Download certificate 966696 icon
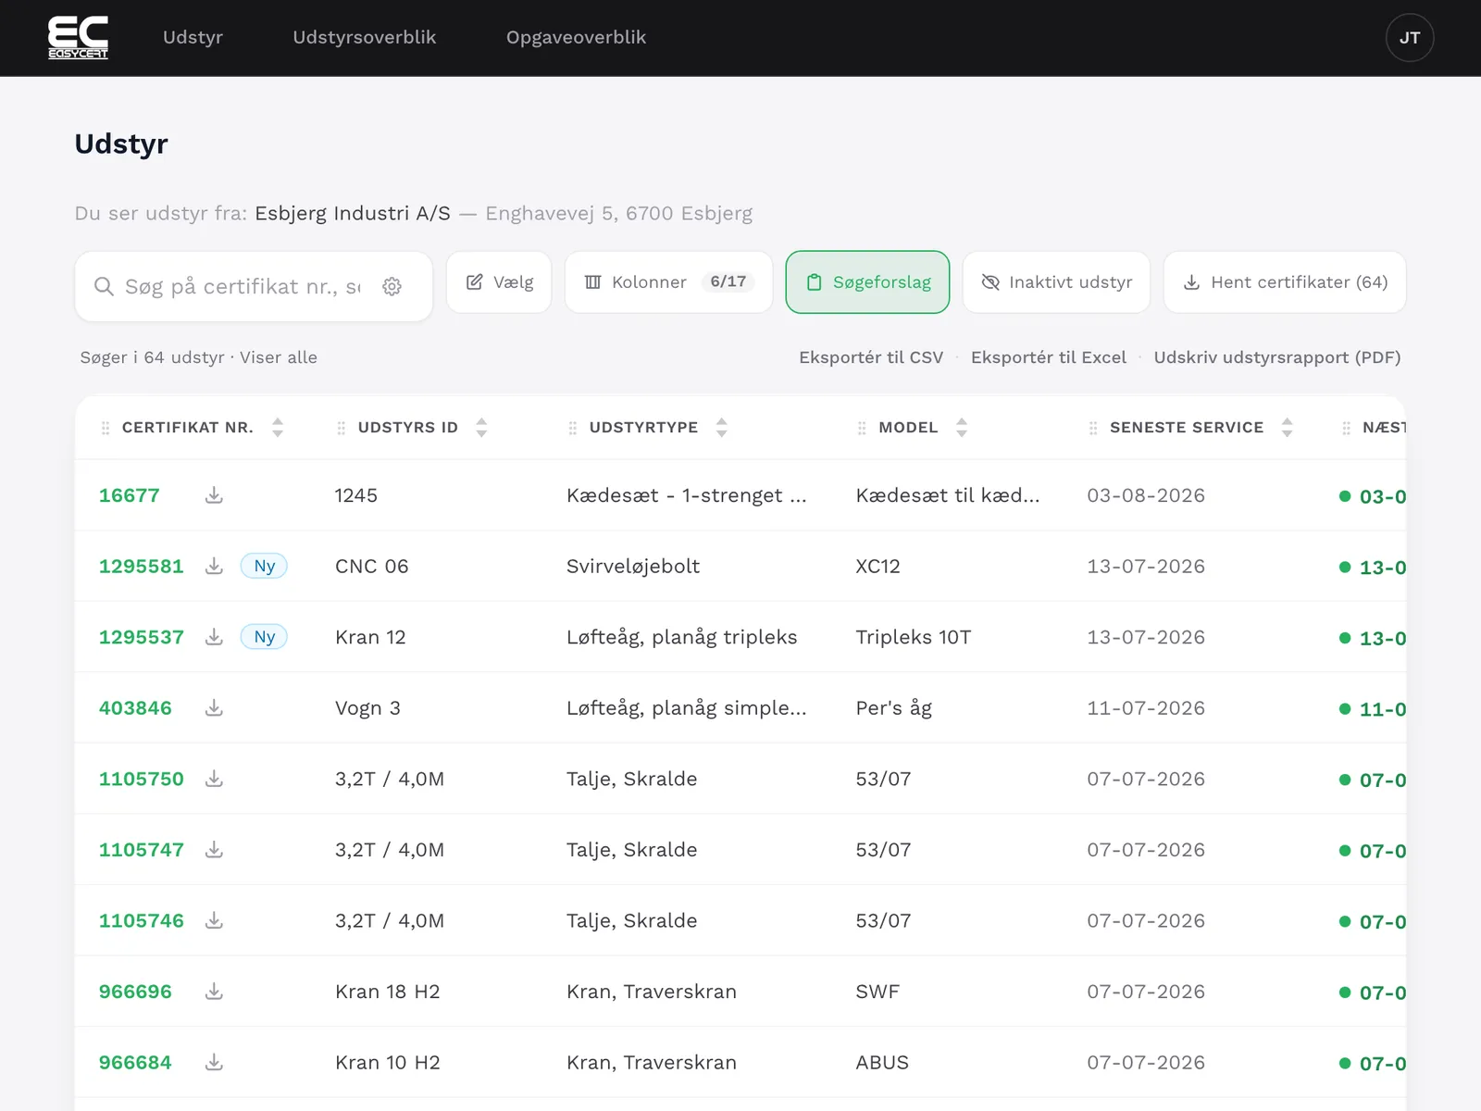Viewport: 1481px width, 1111px height. [x=214, y=992]
